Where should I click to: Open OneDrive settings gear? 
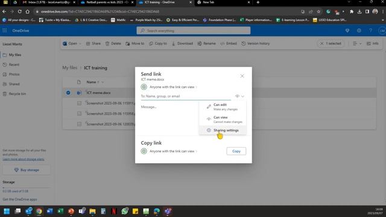coord(359,31)
